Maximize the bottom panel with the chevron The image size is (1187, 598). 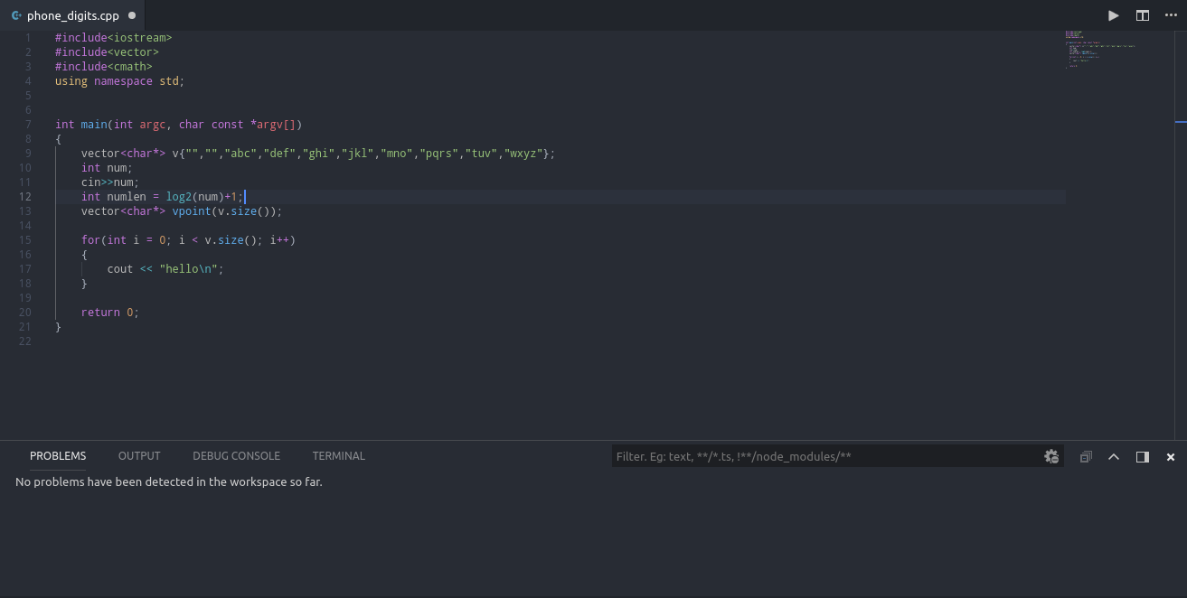click(x=1114, y=456)
